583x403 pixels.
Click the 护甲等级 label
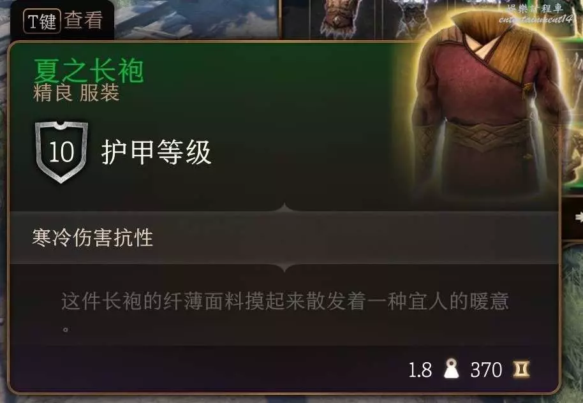[x=156, y=152]
